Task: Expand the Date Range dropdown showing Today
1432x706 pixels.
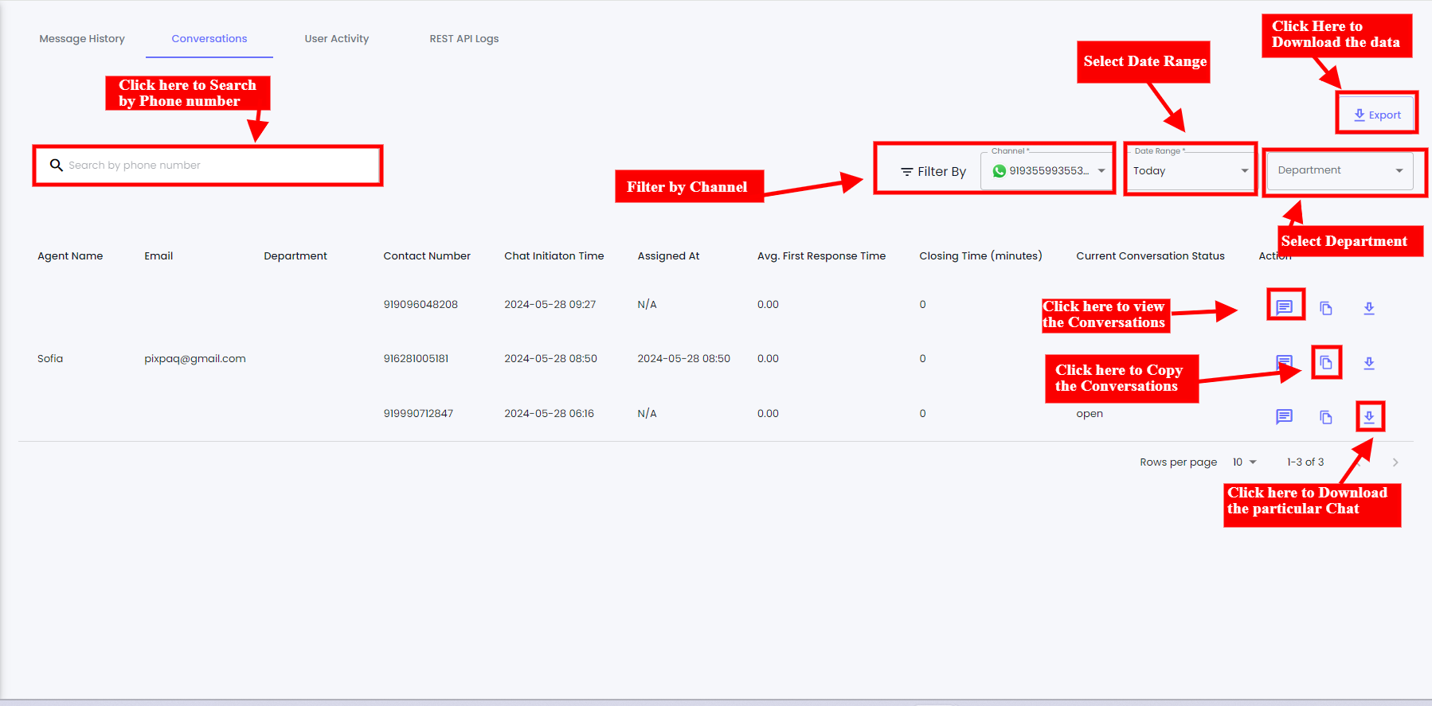Action: [x=1190, y=171]
